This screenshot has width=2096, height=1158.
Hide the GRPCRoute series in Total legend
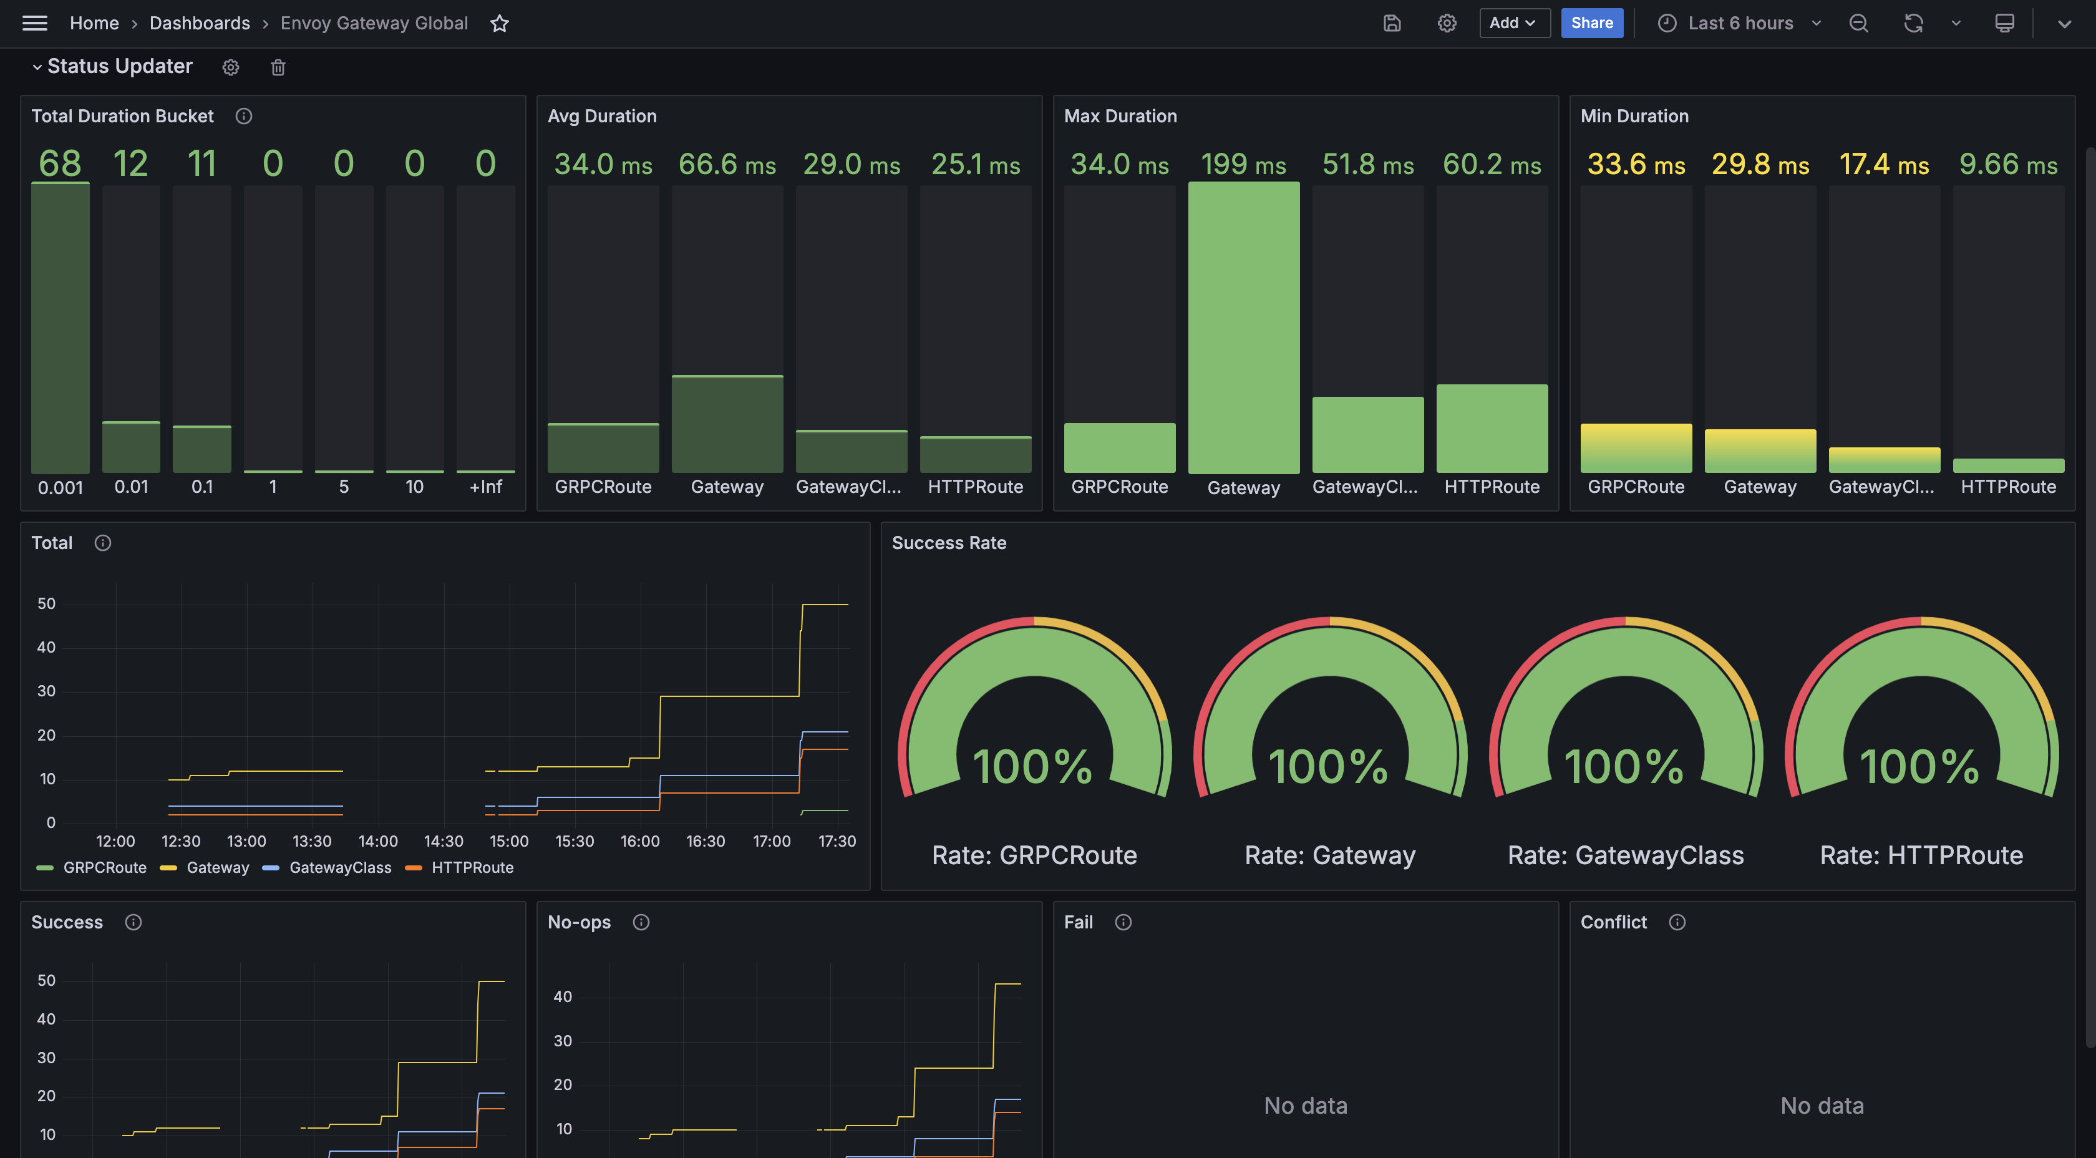pos(105,867)
